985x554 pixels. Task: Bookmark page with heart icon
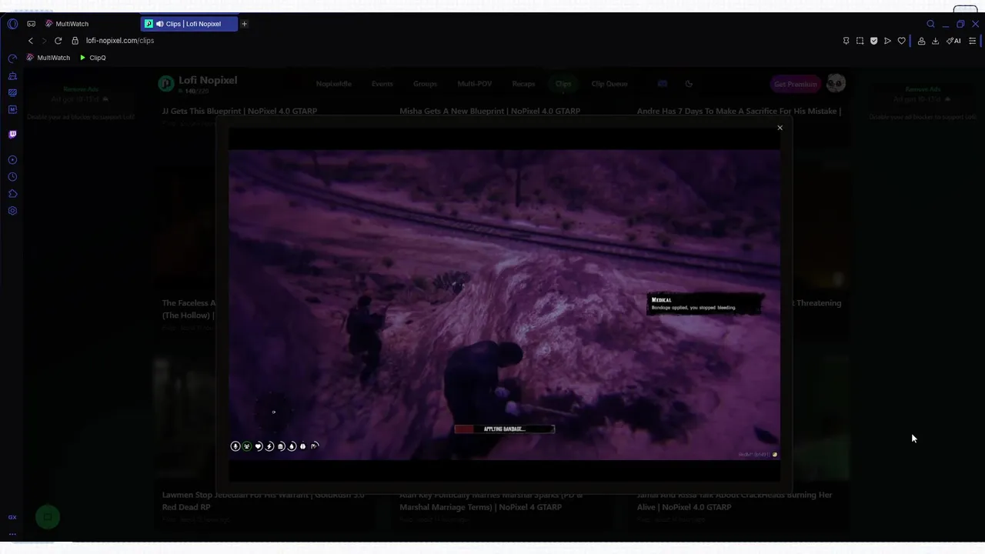tap(901, 41)
